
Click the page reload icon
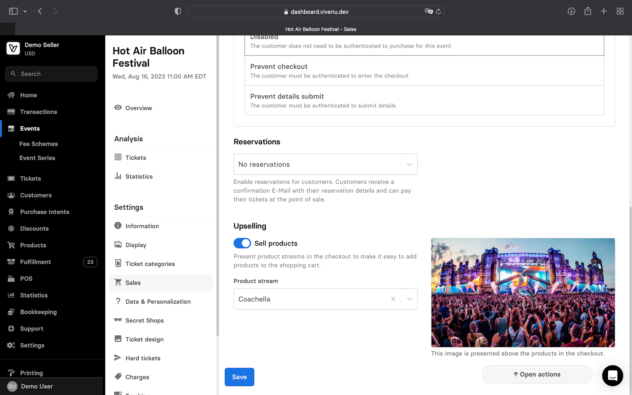click(438, 12)
